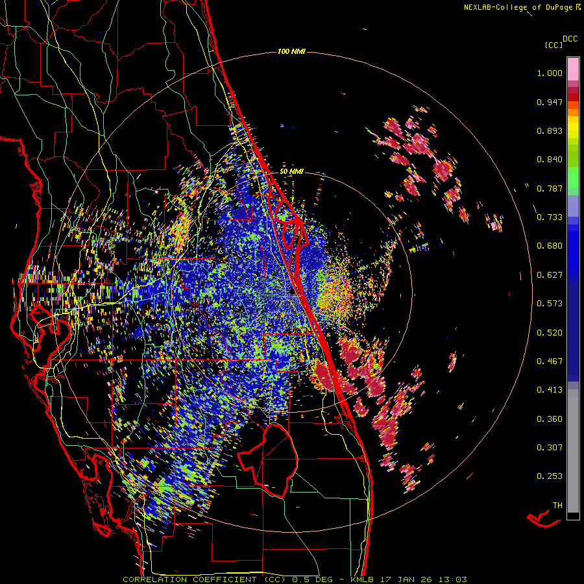
Task: Click the 1.000 value on the legend
Action: (x=550, y=73)
